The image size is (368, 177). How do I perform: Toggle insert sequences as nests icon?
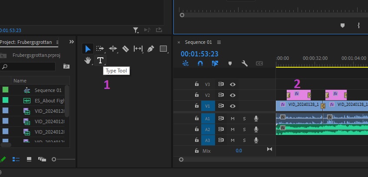(186, 63)
